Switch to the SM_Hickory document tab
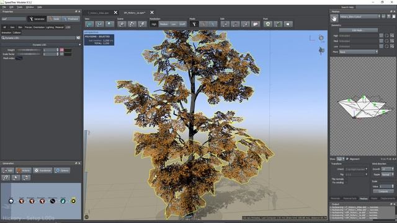The width and height of the screenshot is (397, 223). (135, 12)
